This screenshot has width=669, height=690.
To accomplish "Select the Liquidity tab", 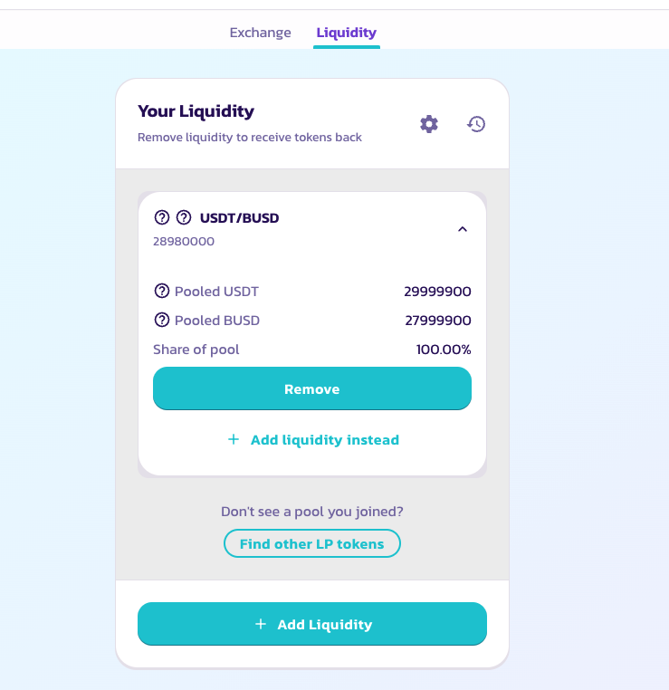I will click(347, 33).
